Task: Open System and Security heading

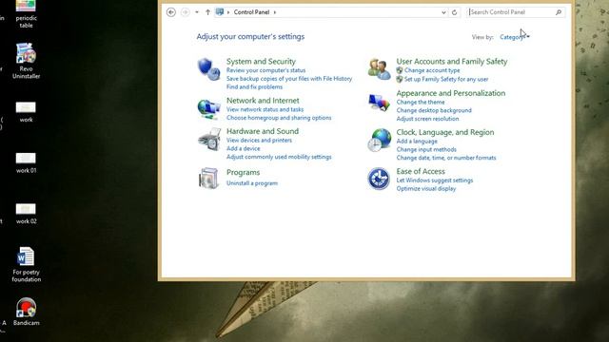Action: [x=261, y=61]
